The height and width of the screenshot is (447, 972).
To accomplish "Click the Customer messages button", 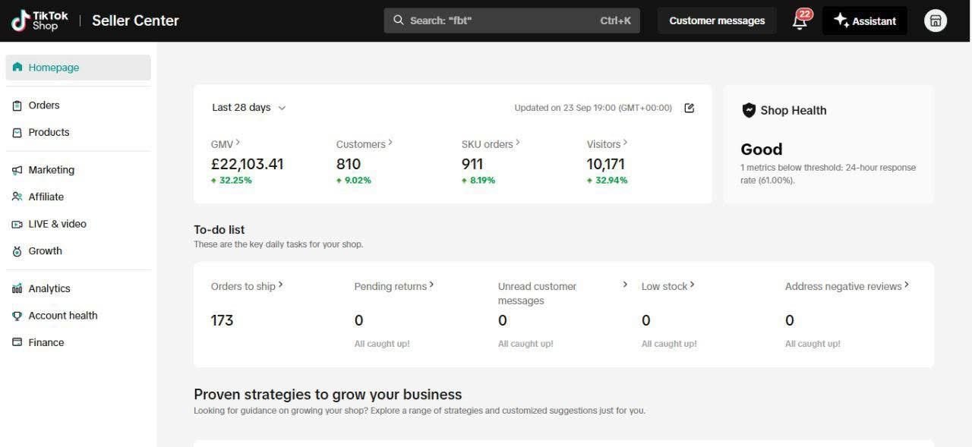I will point(717,20).
